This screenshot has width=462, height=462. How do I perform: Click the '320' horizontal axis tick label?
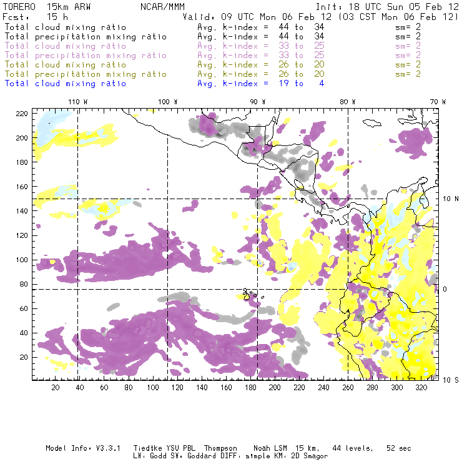click(x=421, y=388)
